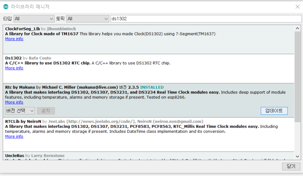Screen dimensions: 303x176
Task: Click the 라이브러리 매니저 window title
Action: coord(30,7)
